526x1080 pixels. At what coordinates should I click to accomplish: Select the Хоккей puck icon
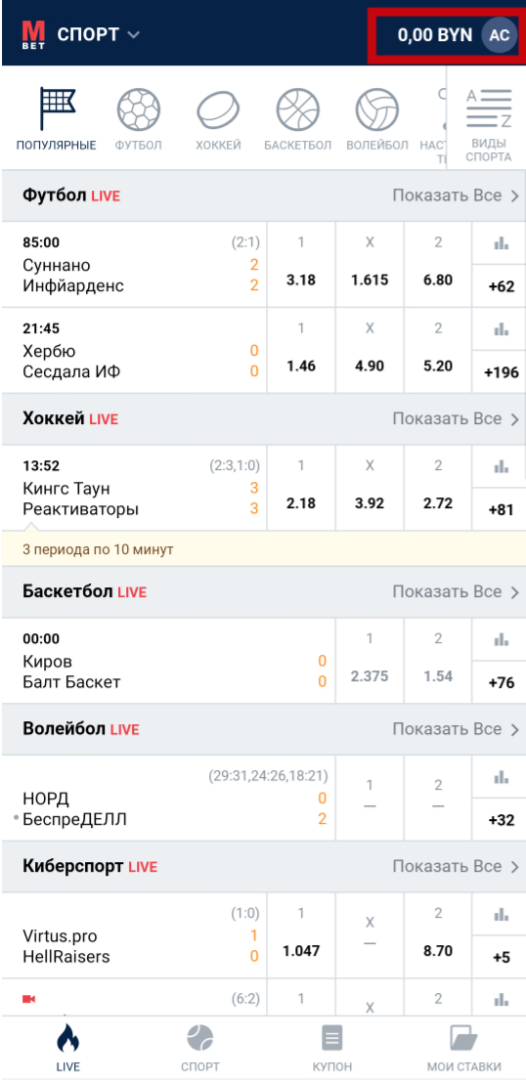click(218, 109)
